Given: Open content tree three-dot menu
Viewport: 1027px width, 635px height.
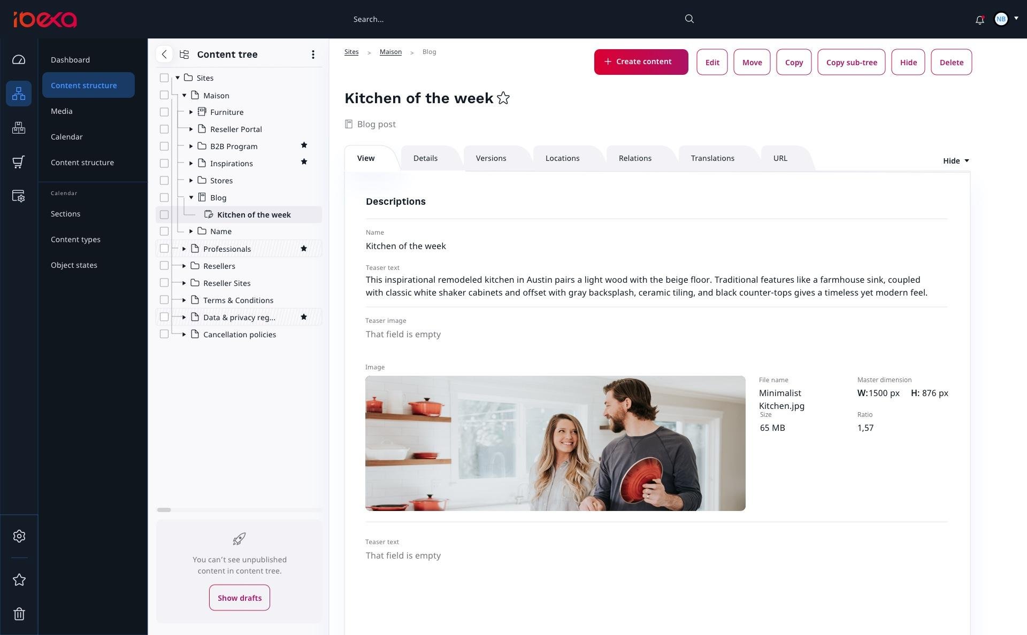Looking at the screenshot, I should click(313, 55).
